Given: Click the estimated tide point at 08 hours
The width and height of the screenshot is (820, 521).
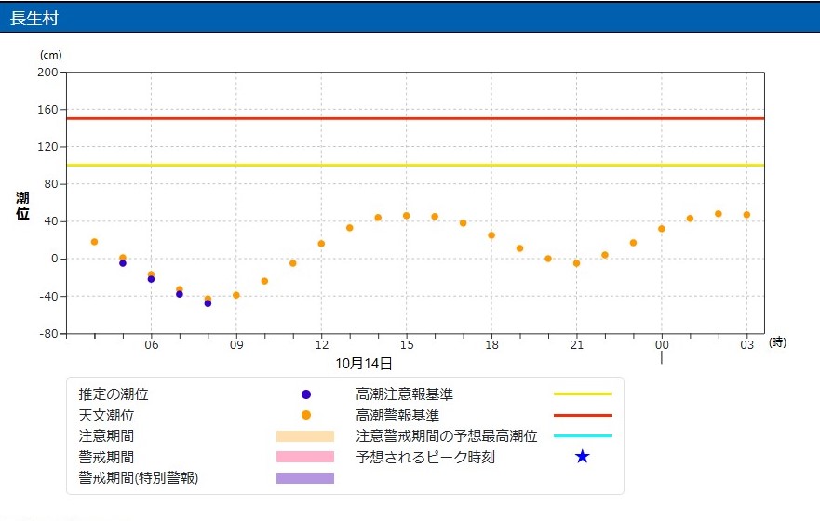Looking at the screenshot, I should click(x=208, y=303).
